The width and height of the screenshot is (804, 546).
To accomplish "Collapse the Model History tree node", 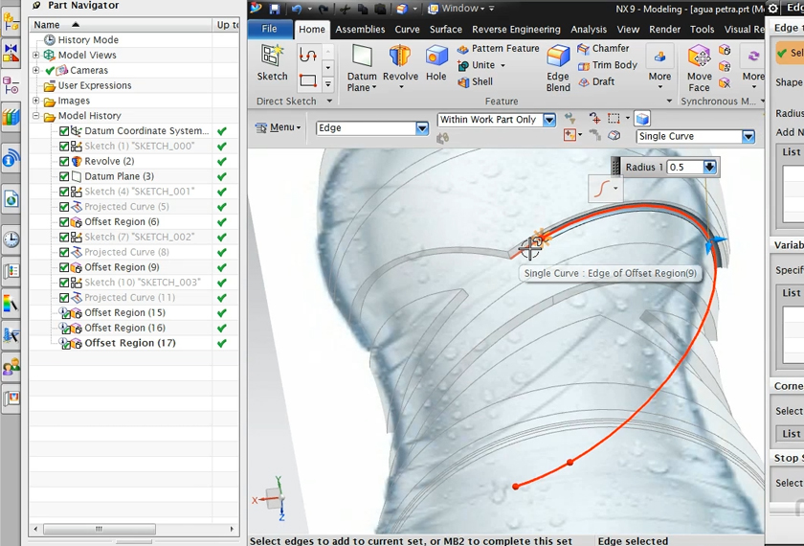I will tap(36, 116).
